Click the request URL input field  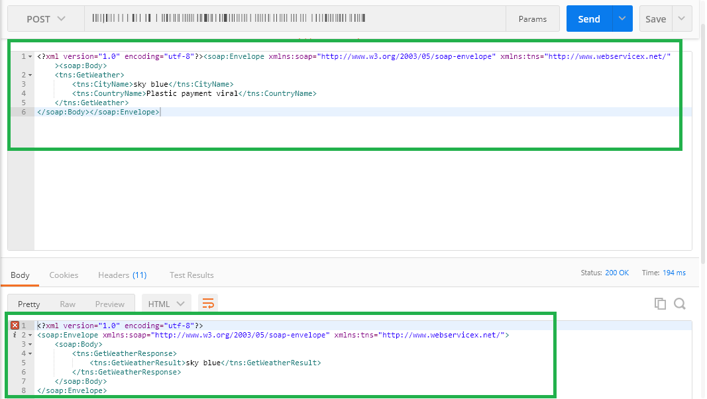point(295,19)
